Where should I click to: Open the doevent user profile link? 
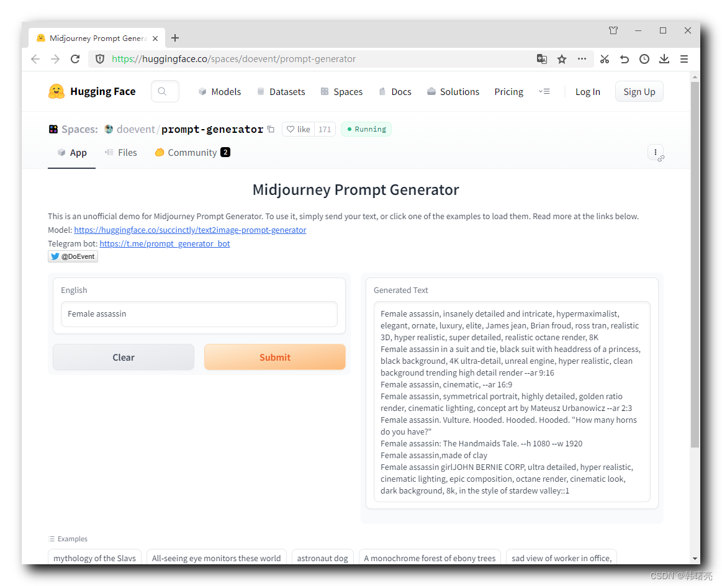pyautogui.click(x=136, y=129)
